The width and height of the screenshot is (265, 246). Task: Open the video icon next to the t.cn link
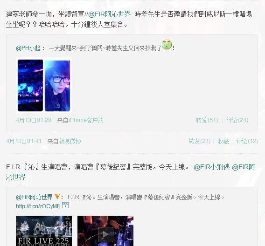(x=65, y=205)
